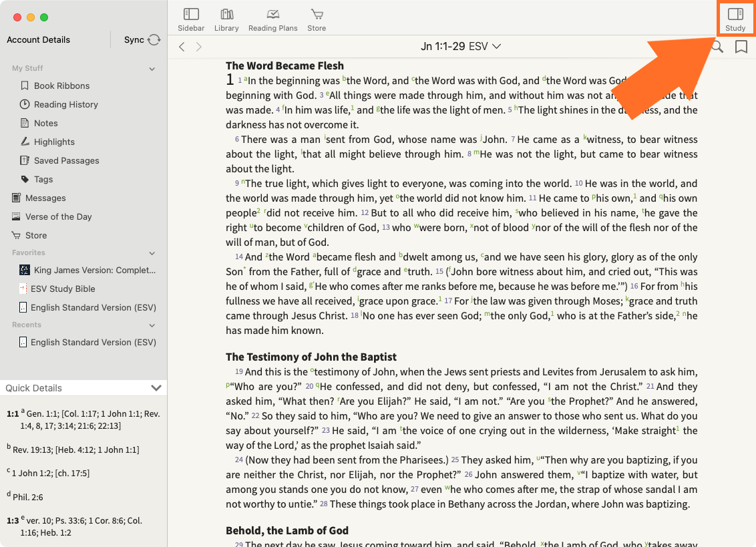756x547 pixels.
Task: Click chapter number 1 at John start
Action: pyautogui.click(x=230, y=79)
